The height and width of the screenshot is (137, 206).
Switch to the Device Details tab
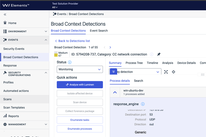[186, 63]
